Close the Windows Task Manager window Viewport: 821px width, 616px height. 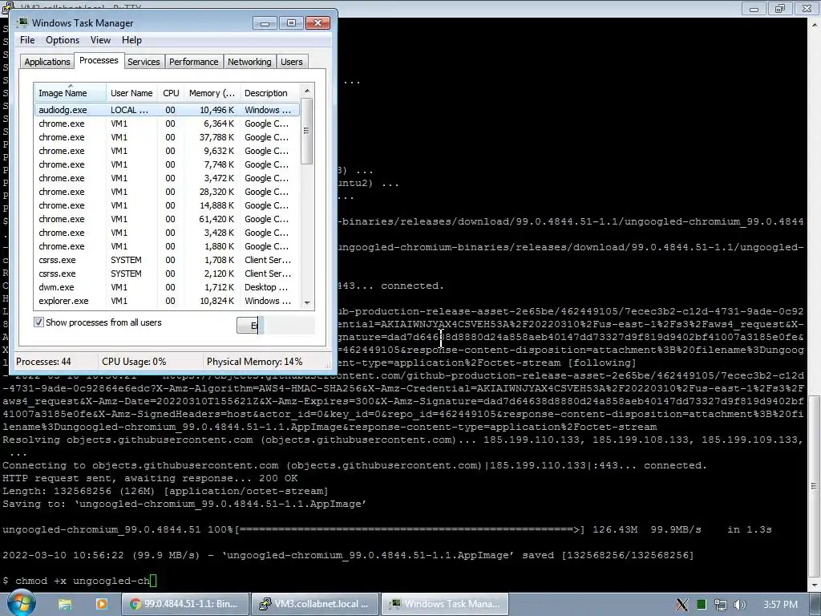[x=317, y=23]
